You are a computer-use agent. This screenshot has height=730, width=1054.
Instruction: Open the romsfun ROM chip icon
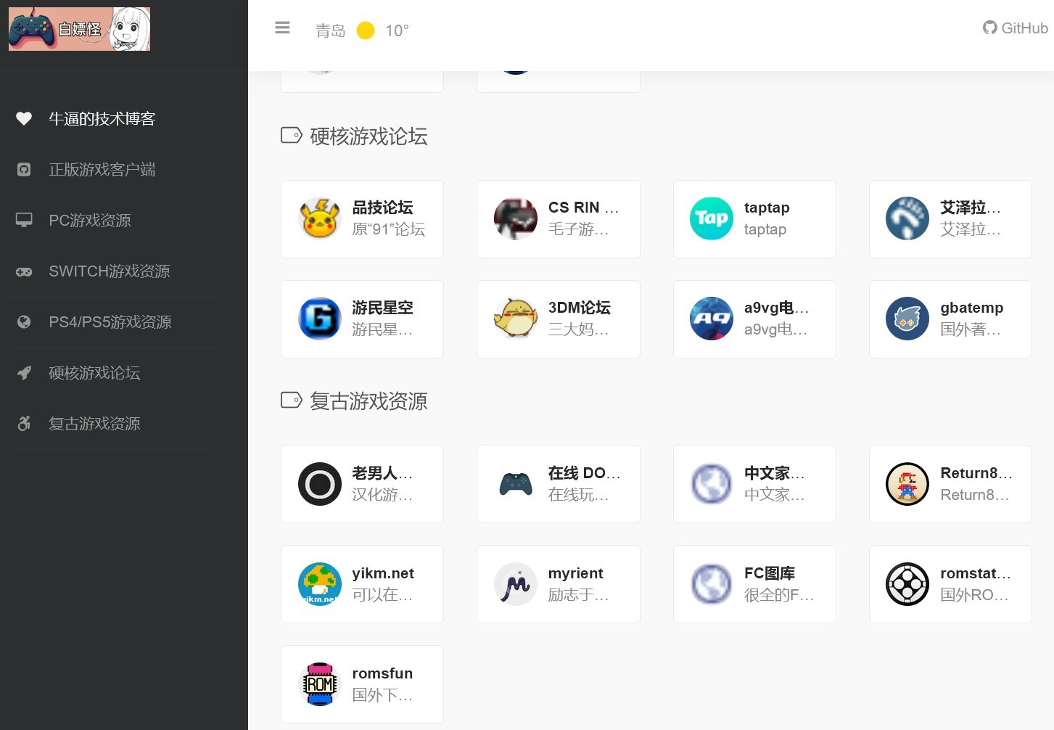pyautogui.click(x=320, y=684)
